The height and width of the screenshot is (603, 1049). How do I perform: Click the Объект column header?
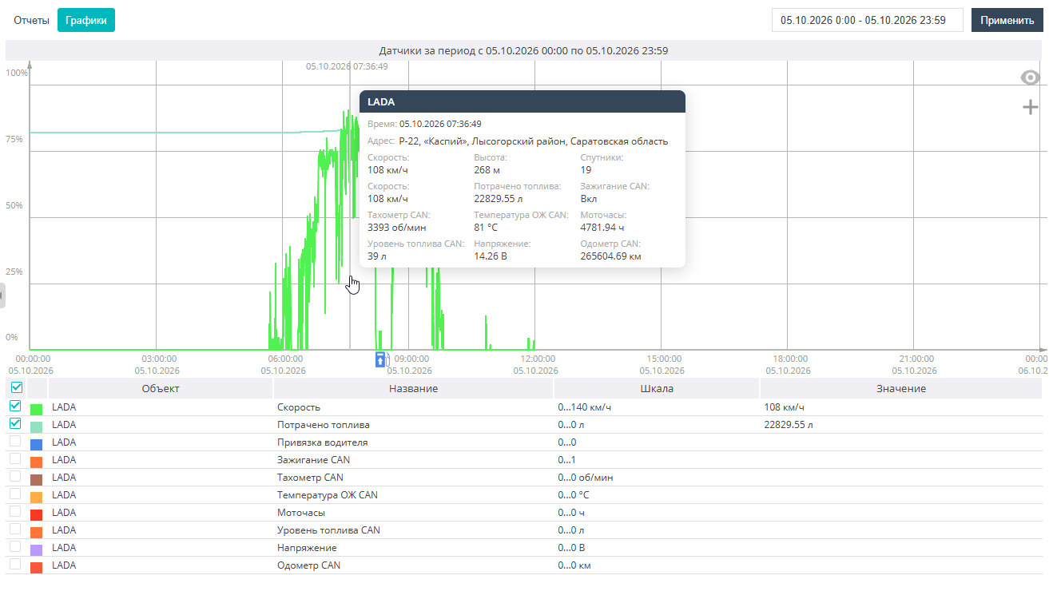[x=161, y=388]
